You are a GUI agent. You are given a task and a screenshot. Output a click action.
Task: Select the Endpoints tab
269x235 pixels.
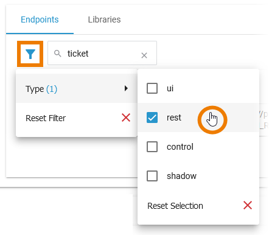point(40,19)
